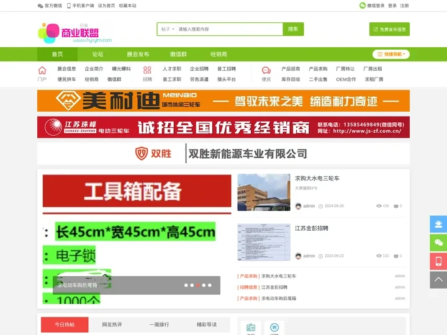The height and width of the screenshot is (335, 447).
Task: Click the 登录 link
Action: [392, 6]
